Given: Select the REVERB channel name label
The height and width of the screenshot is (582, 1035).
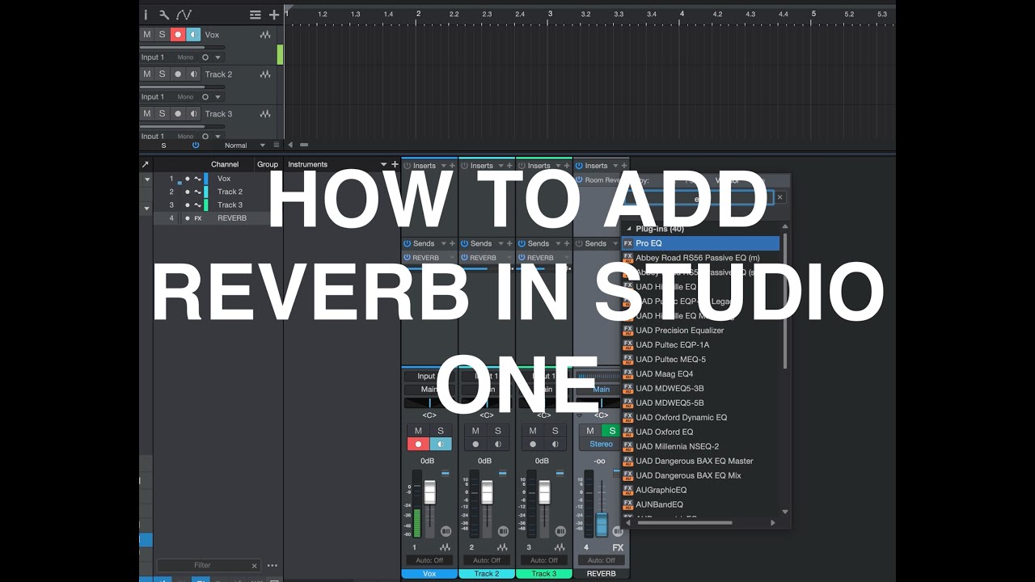Looking at the screenshot, I should point(601,574).
